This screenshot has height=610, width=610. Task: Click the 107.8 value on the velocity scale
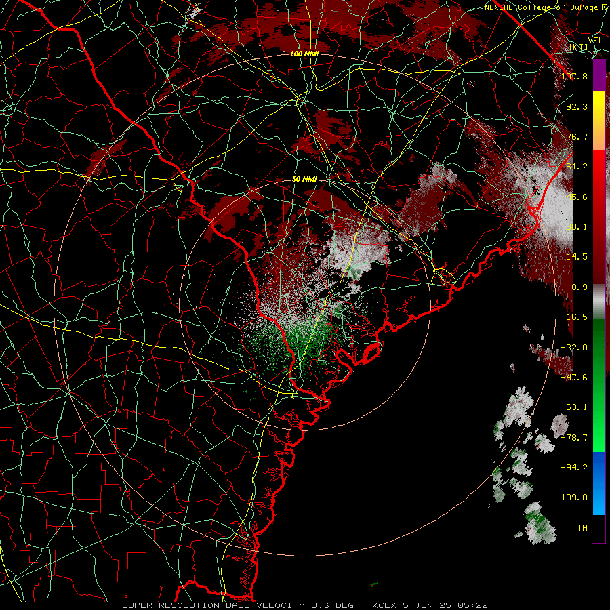coord(574,76)
